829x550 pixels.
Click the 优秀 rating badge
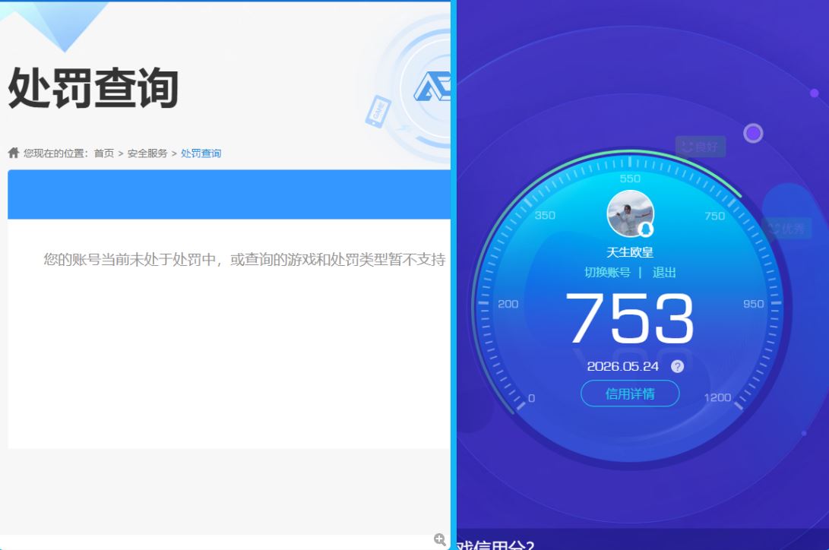tap(787, 228)
